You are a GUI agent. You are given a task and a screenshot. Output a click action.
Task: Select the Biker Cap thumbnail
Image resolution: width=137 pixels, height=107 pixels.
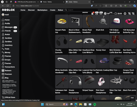tap(116, 62)
